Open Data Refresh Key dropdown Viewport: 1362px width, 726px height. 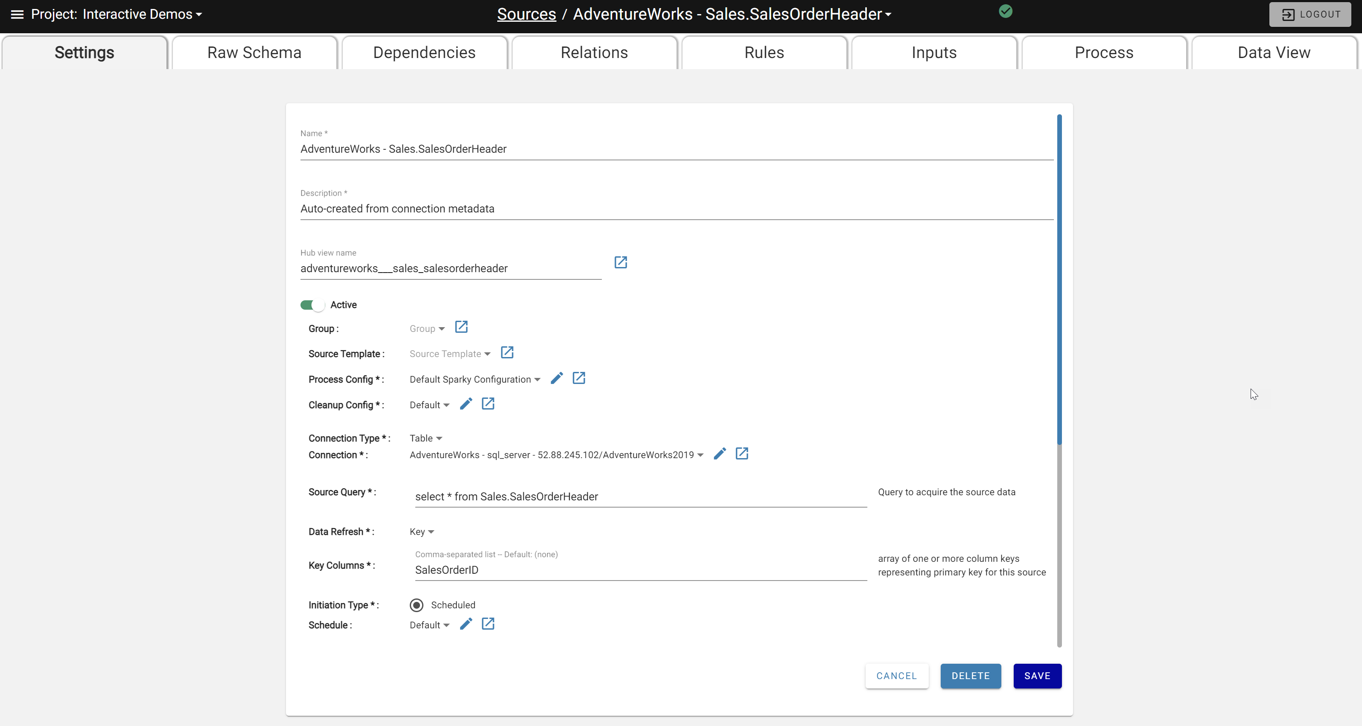click(421, 532)
